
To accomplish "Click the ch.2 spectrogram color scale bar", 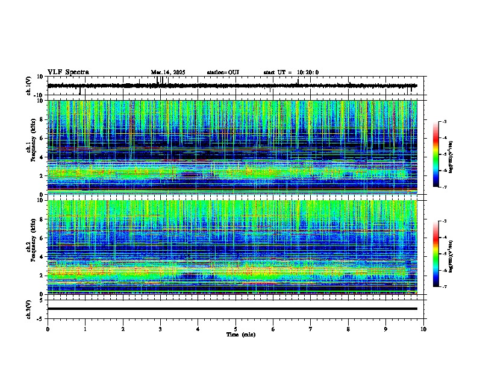I will [x=436, y=254].
